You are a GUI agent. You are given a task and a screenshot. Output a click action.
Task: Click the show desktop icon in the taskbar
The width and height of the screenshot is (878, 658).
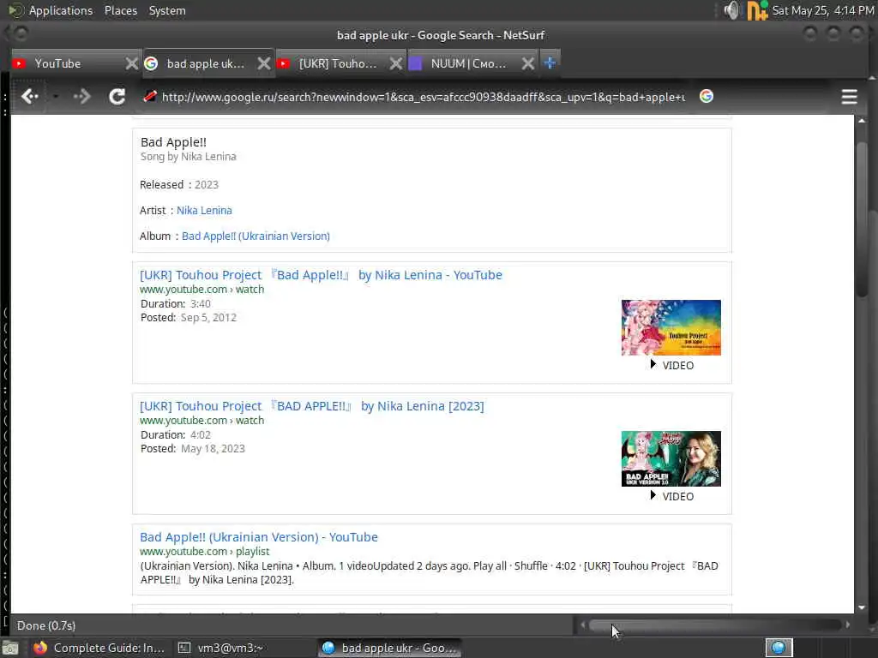point(10,649)
